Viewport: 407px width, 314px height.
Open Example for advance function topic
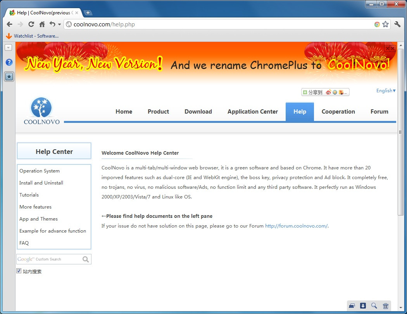point(53,231)
